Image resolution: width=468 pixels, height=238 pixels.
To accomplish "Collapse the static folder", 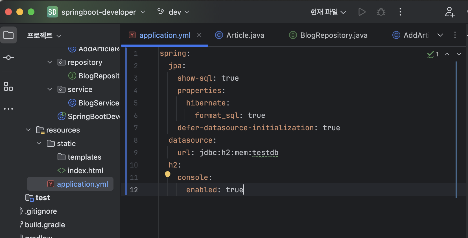I will pos(39,143).
